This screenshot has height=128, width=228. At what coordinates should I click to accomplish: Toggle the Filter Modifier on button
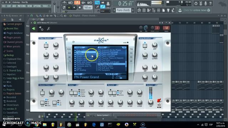[x=46, y=46]
